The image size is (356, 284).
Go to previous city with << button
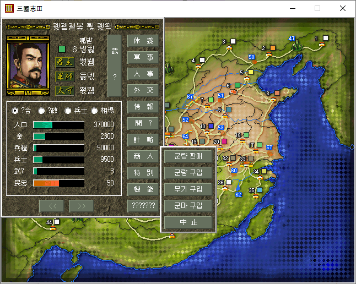point(53,206)
